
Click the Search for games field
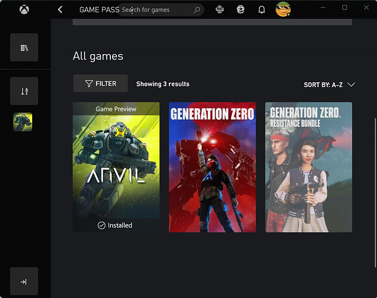(x=160, y=10)
